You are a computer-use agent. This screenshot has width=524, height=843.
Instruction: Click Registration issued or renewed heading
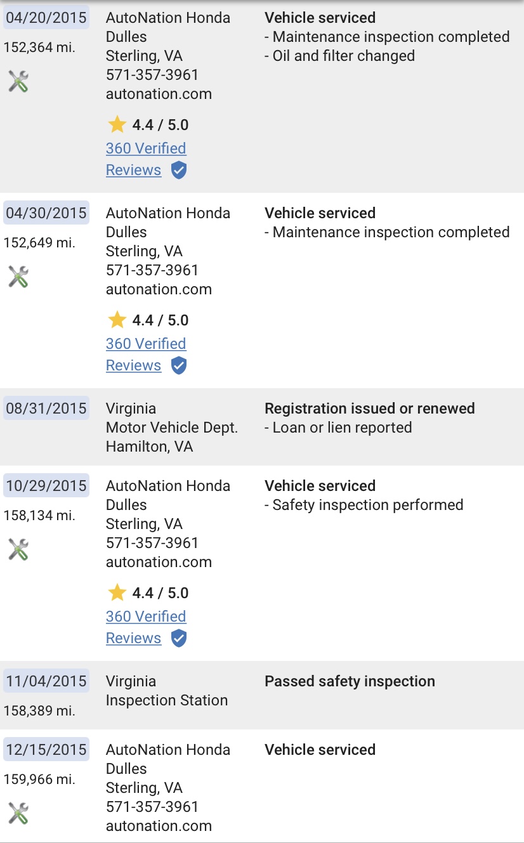pos(370,408)
